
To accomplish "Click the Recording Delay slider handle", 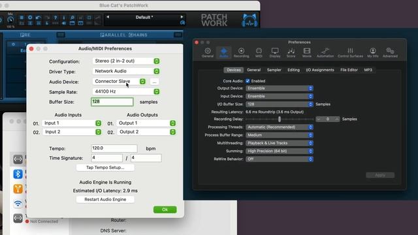I will coord(280,119).
